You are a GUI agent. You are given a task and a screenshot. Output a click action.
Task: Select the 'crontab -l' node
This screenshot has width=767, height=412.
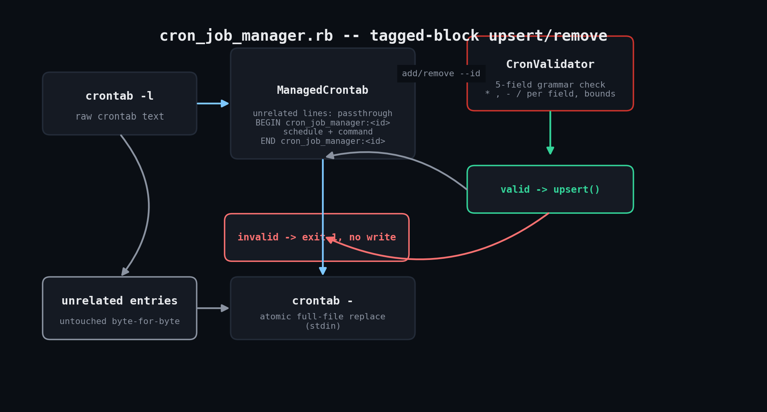[120, 104]
